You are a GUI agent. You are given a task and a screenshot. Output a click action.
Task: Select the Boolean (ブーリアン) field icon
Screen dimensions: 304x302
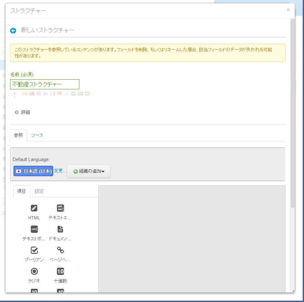34,250
